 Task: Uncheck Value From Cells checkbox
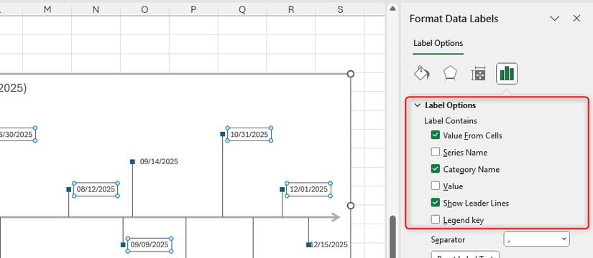pos(436,135)
